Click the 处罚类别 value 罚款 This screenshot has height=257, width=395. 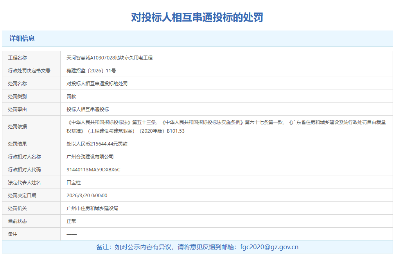[71, 96]
